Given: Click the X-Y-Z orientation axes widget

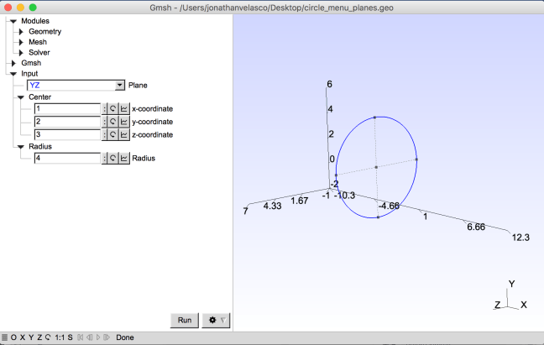Looking at the screenshot, I should [x=510, y=296].
